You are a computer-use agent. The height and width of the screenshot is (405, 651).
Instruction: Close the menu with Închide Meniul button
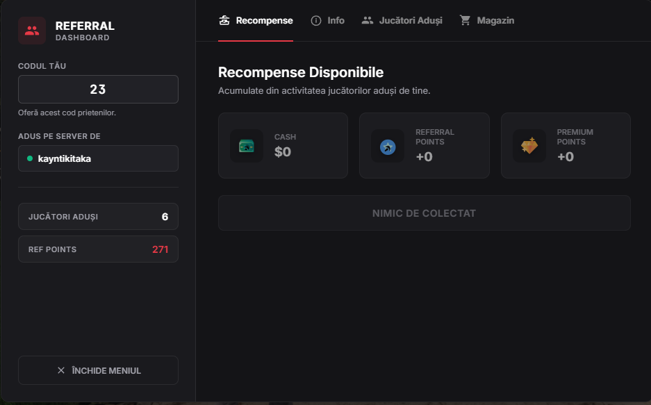[99, 370]
